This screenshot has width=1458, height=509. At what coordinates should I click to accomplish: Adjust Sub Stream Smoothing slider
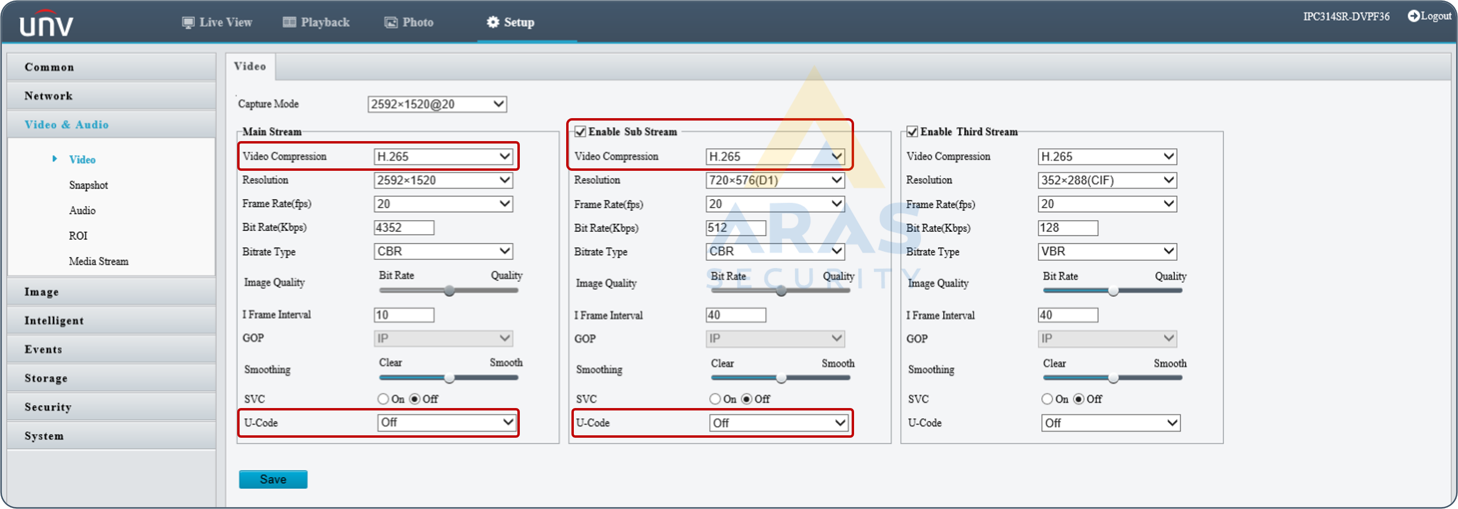(x=781, y=378)
